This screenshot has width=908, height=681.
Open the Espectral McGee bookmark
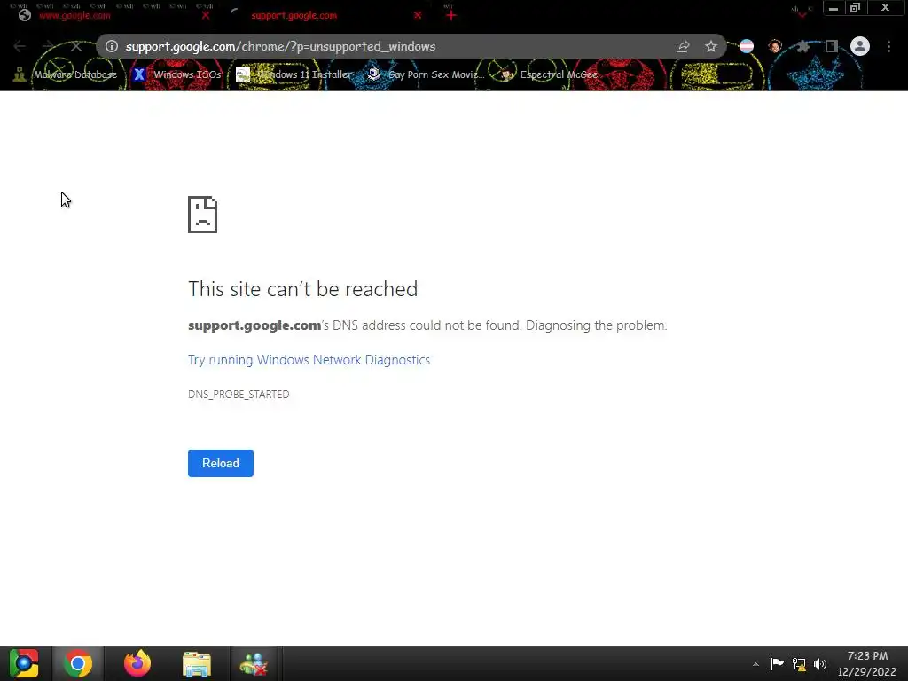tap(549, 74)
